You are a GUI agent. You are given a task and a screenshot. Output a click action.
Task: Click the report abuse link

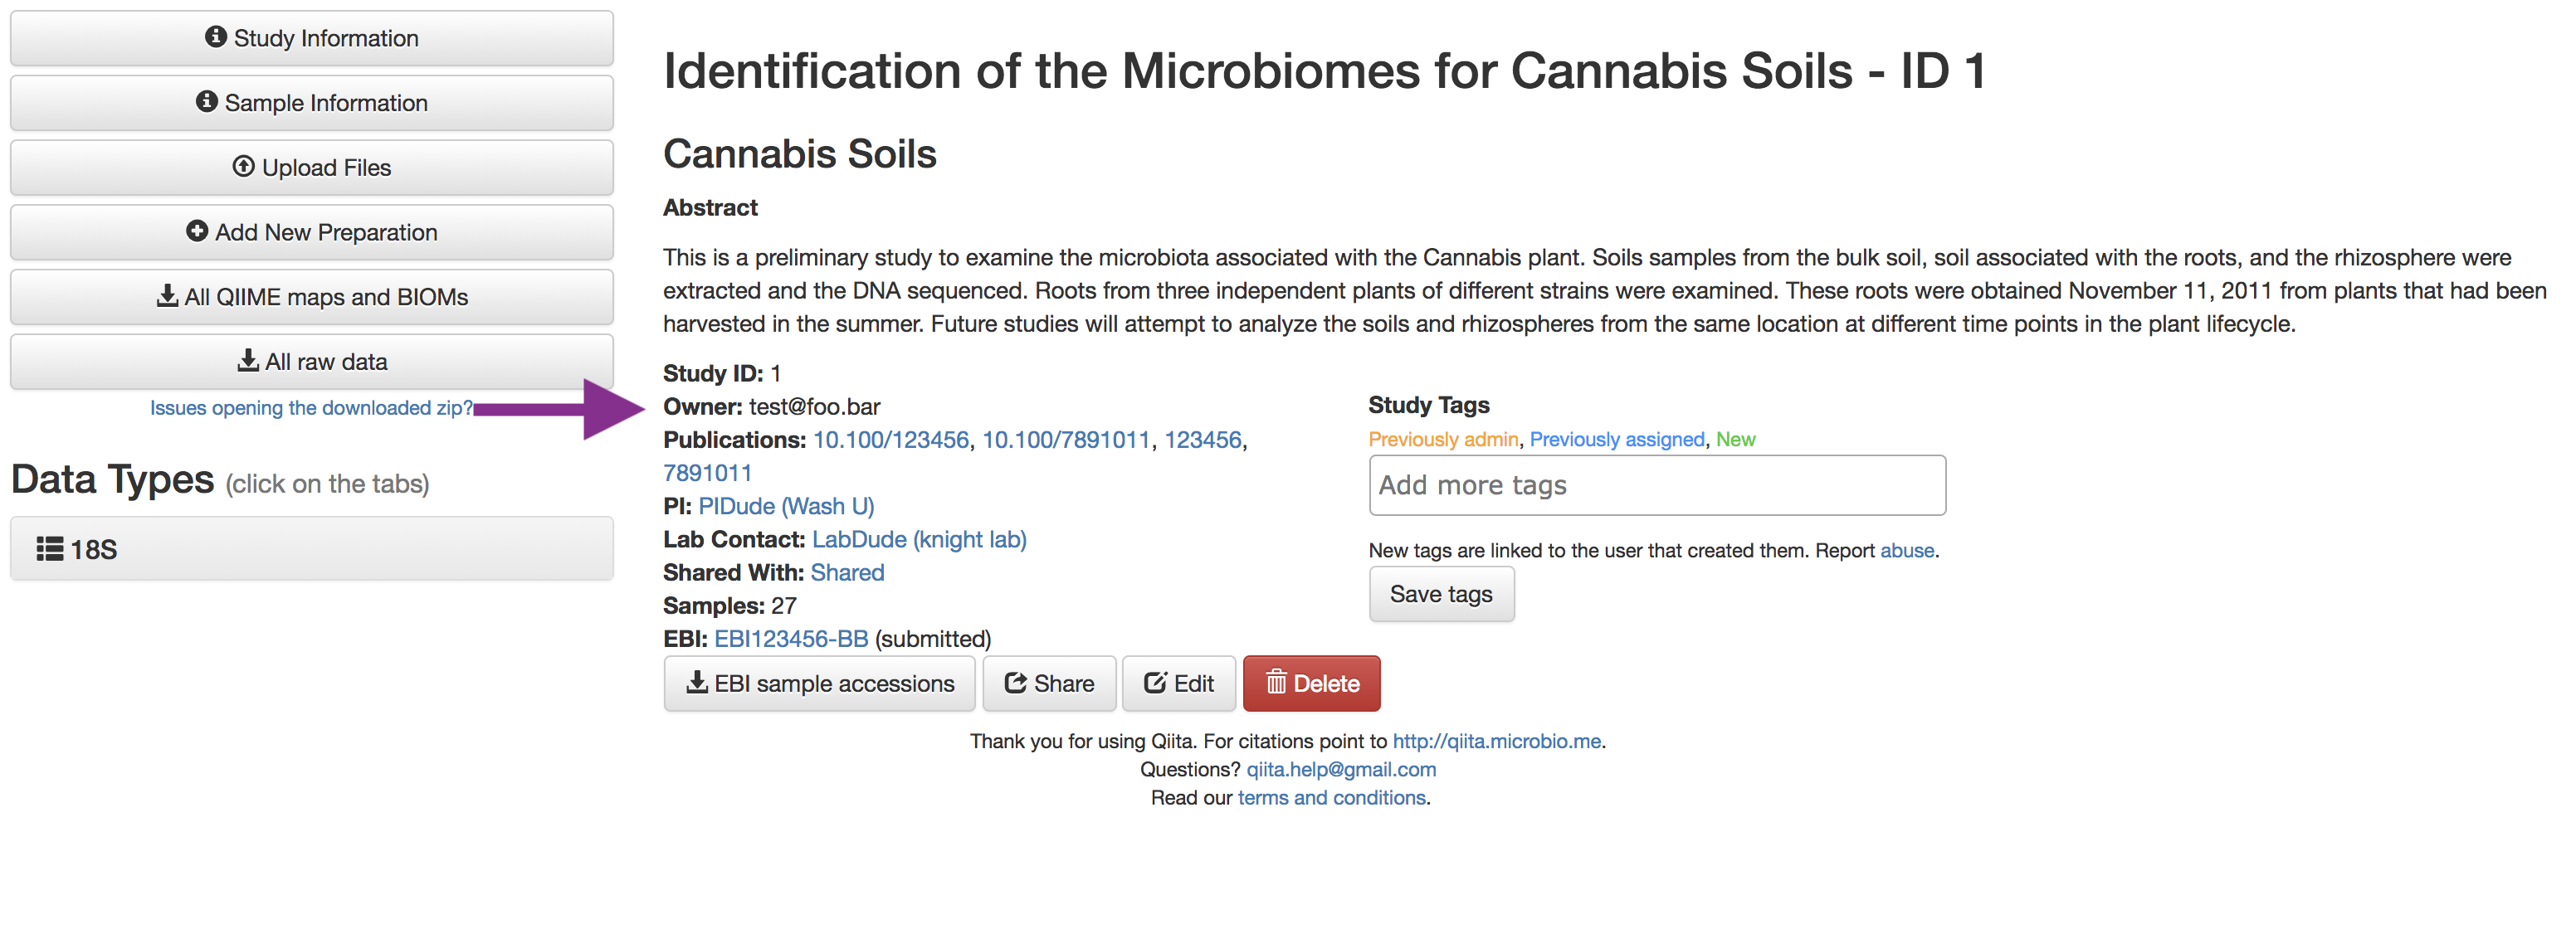(1906, 551)
